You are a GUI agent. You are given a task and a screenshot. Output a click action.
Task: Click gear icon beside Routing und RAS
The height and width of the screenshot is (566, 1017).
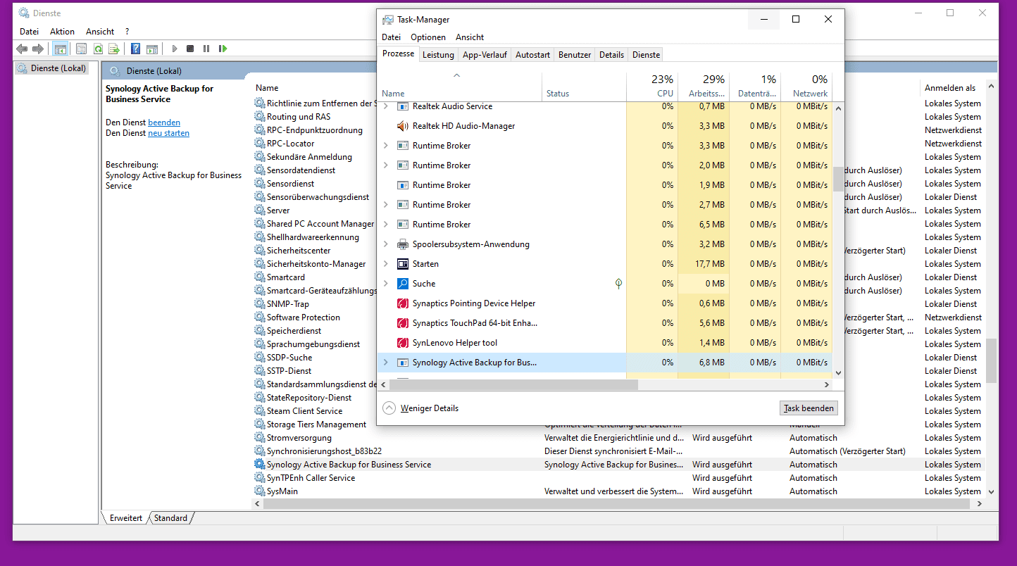[x=259, y=117]
